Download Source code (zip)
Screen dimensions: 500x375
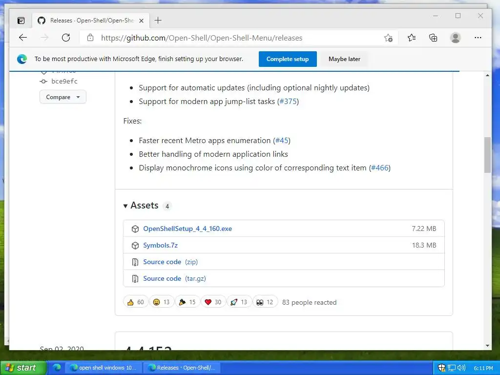click(170, 262)
